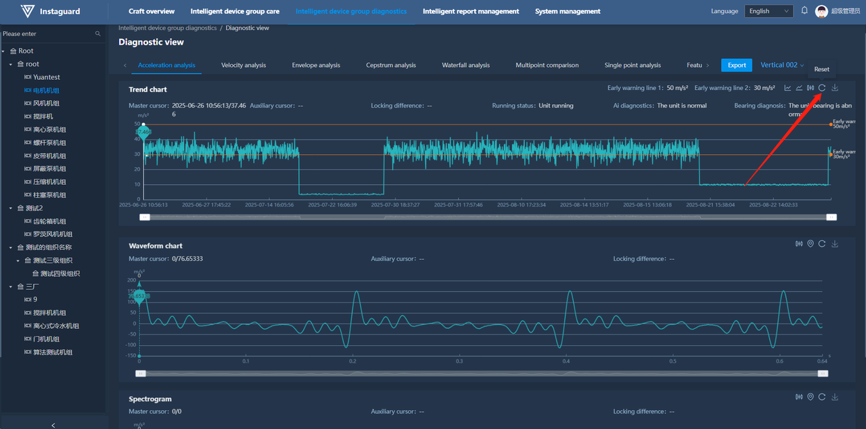866x429 pixels.
Task: Open the Intelligent report management menu
Action: point(471,12)
